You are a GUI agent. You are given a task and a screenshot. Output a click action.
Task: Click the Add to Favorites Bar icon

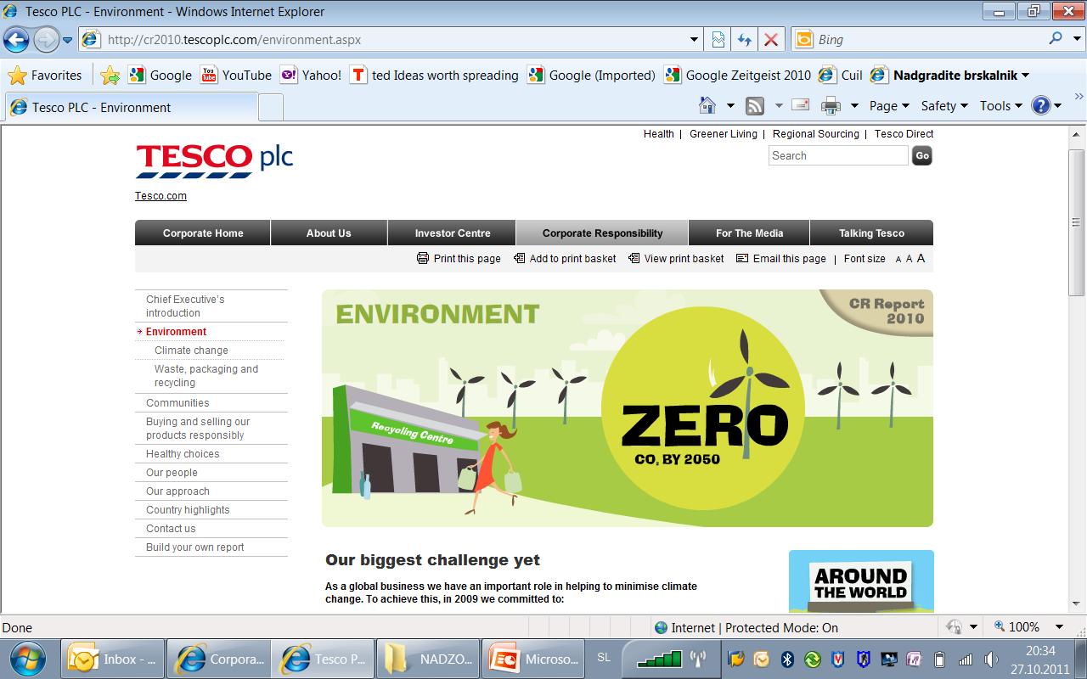click(x=110, y=76)
